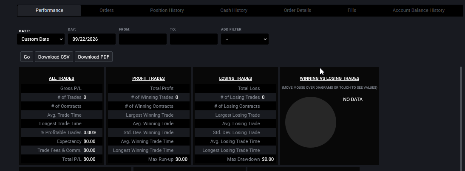The width and height of the screenshot is (465, 171).
Task: Click the Longest Winning Trade Time label
Action: [x=143, y=150]
